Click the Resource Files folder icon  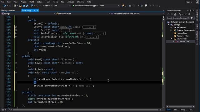coord(175,36)
